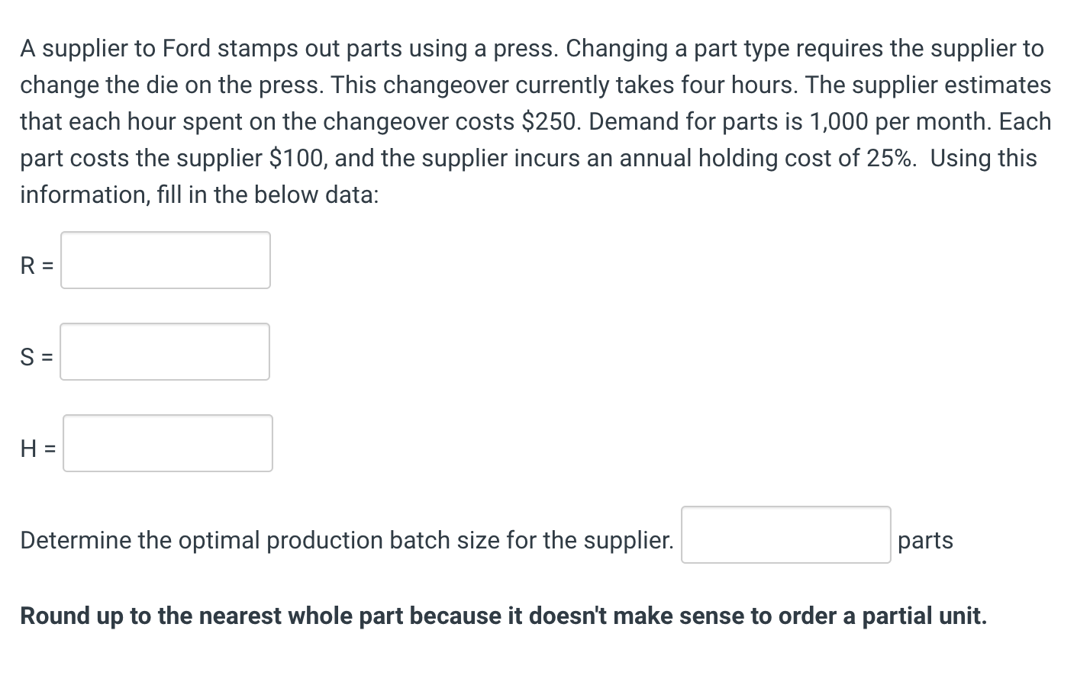Click the first paragraph of the problem statement
Image resolution: width=1090 pixels, height=685 pixels.
click(534, 122)
